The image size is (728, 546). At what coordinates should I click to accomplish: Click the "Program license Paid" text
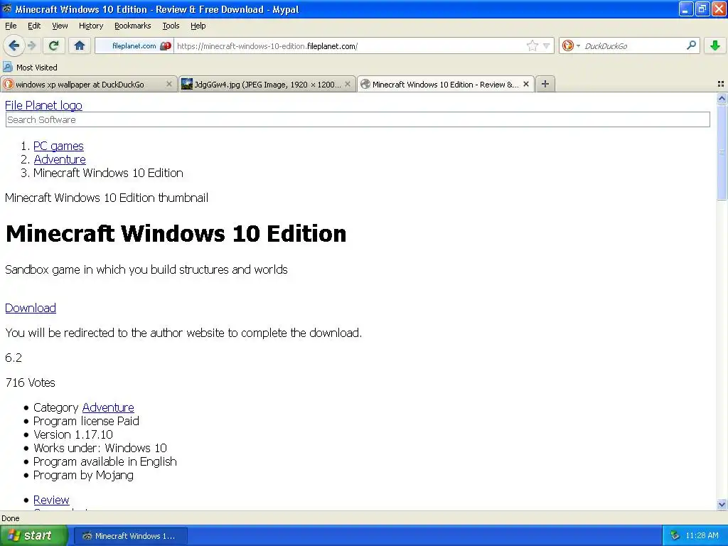[86, 421]
